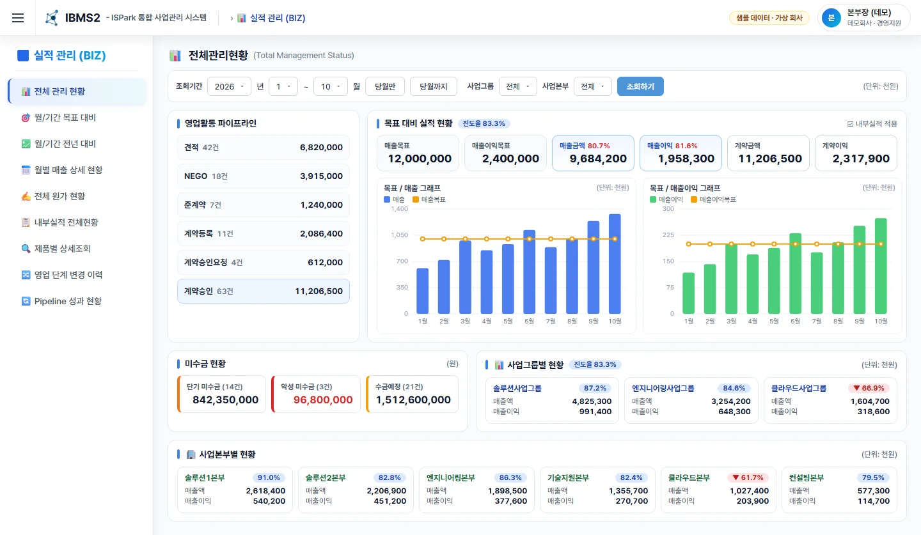Open the 악성 미수금 (3건) card

pos(316,394)
